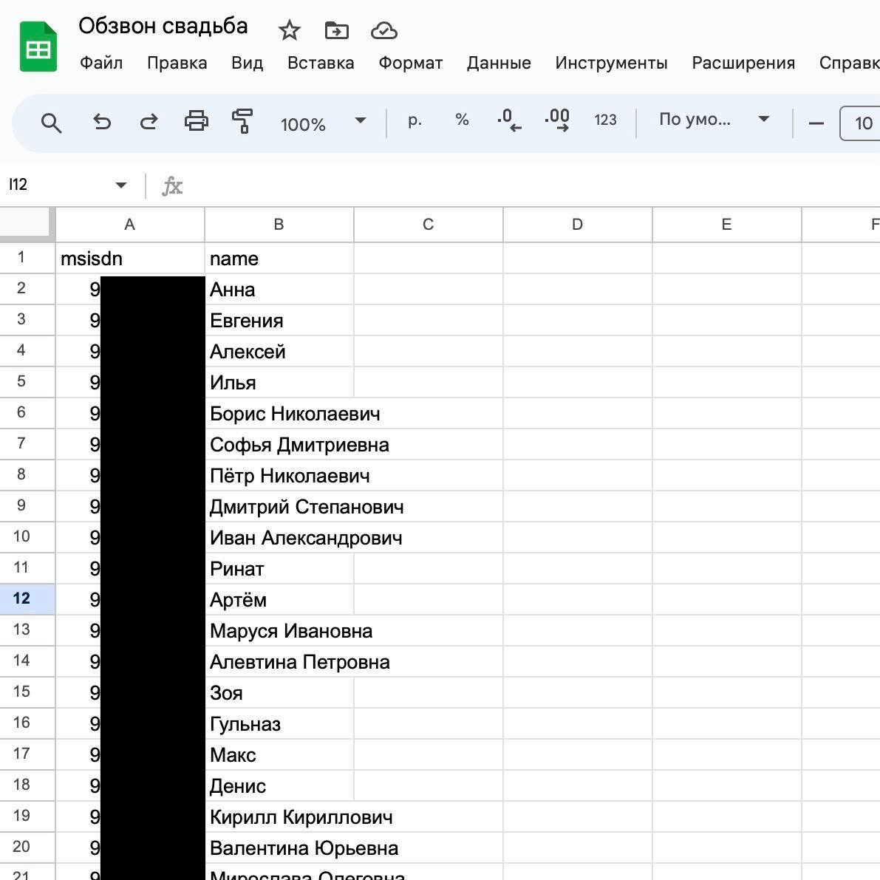Click the msisdn header cell
880x880 pixels.
pyautogui.click(x=130, y=258)
